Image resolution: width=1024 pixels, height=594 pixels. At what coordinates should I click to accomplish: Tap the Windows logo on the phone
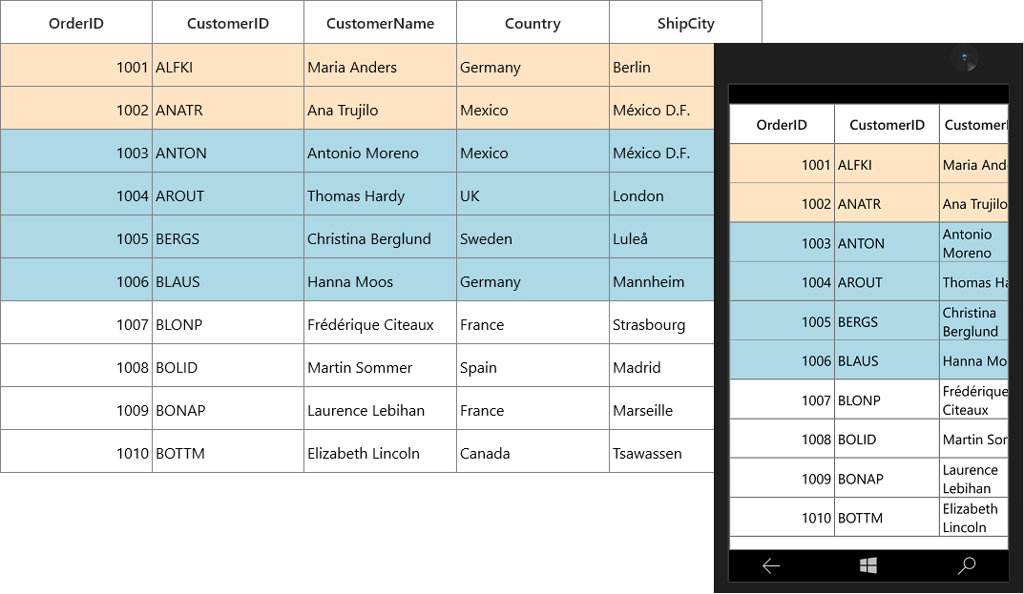867,565
